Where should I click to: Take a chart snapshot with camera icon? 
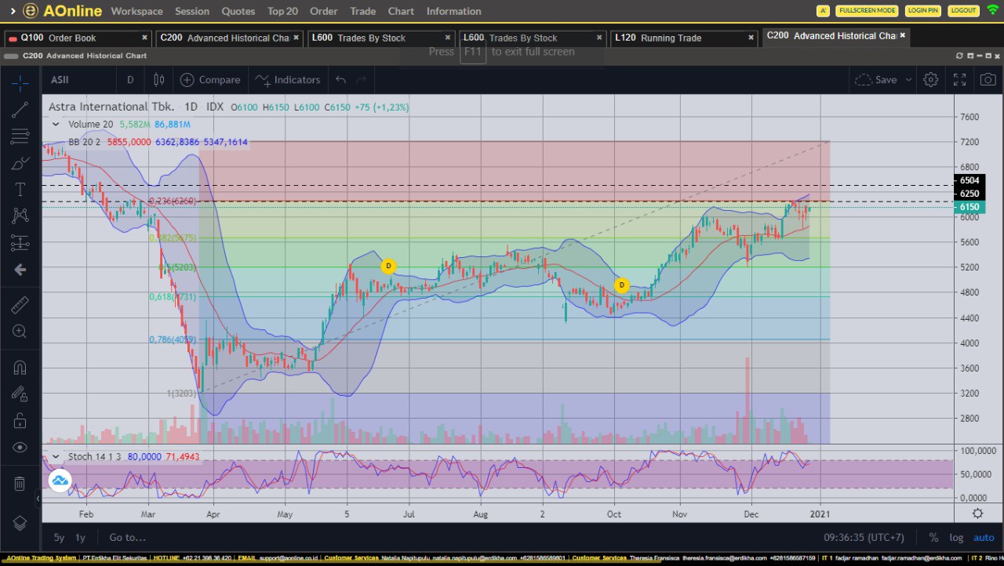pos(988,80)
